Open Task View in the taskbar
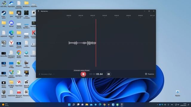Viewport: 191px width, 107px height. 78,105
